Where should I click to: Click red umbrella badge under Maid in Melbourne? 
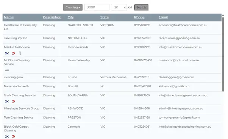[13, 53]
